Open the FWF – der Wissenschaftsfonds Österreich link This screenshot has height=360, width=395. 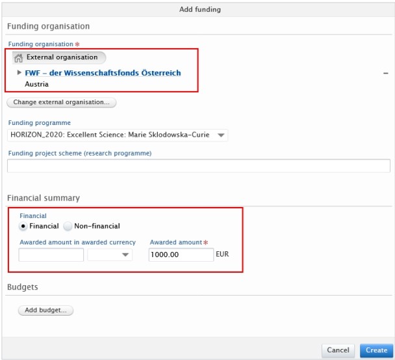103,73
